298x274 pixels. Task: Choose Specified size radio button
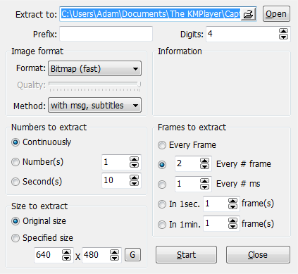tap(15, 238)
